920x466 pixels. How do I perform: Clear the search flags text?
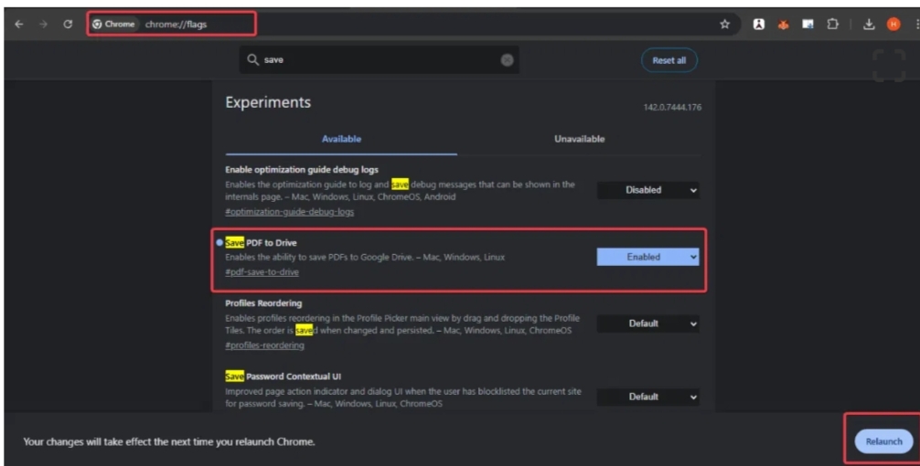click(x=506, y=60)
